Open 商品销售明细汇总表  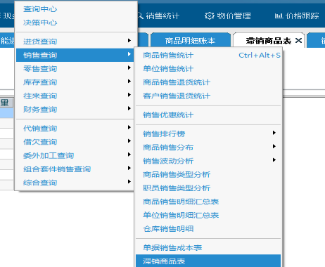click(208, 202)
